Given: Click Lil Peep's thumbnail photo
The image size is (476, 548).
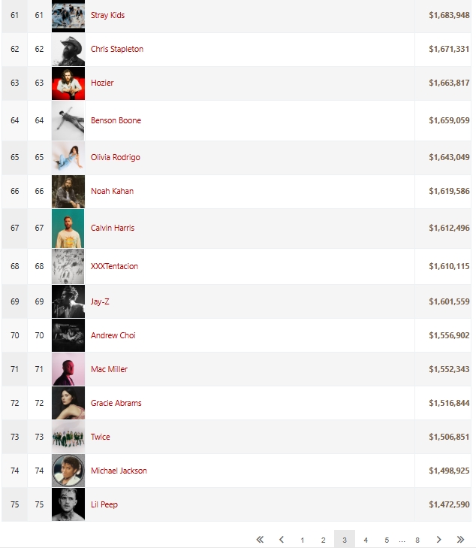Looking at the screenshot, I should (x=68, y=504).
